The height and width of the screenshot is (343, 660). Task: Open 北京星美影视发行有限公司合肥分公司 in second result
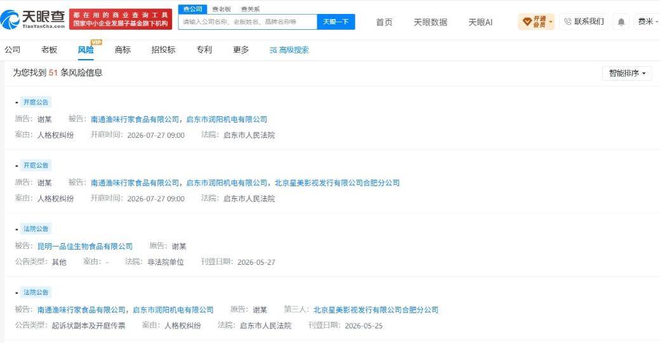(x=337, y=183)
